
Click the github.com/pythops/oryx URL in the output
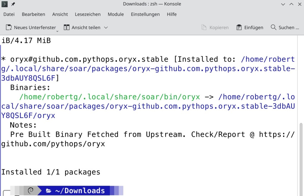tap(53, 144)
